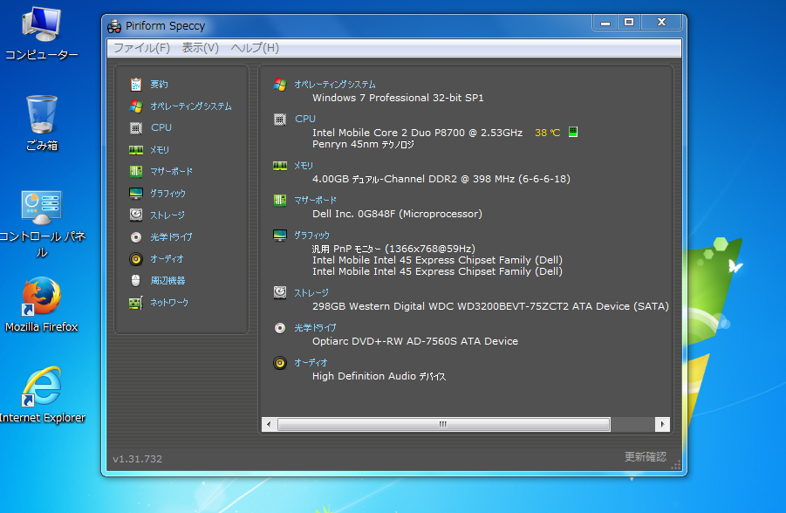Click the CPU icon in summary pane
The height and width of the screenshot is (513, 786).
click(x=280, y=120)
